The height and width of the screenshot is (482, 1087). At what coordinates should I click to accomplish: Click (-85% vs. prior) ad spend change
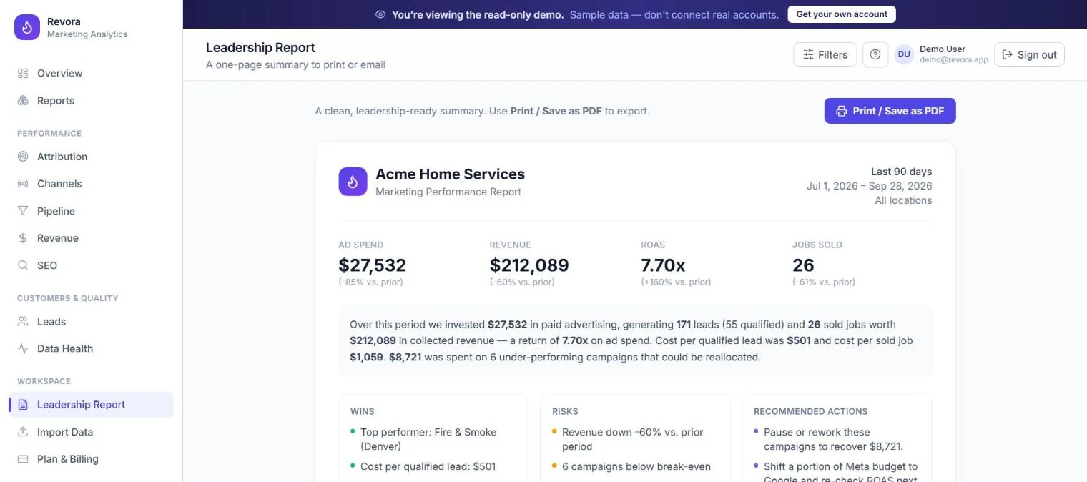(370, 282)
